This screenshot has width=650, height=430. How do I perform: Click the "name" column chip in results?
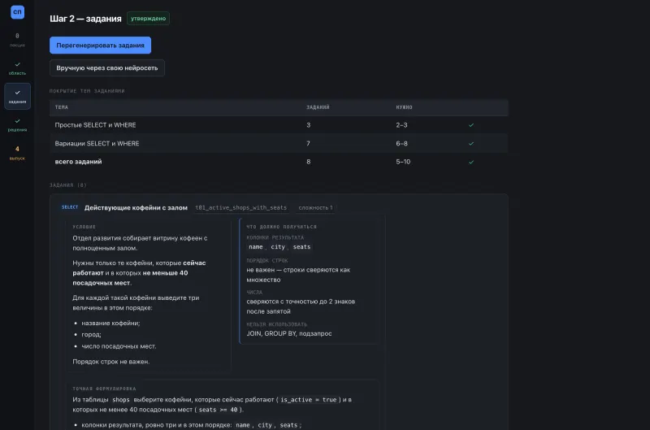point(256,247)
